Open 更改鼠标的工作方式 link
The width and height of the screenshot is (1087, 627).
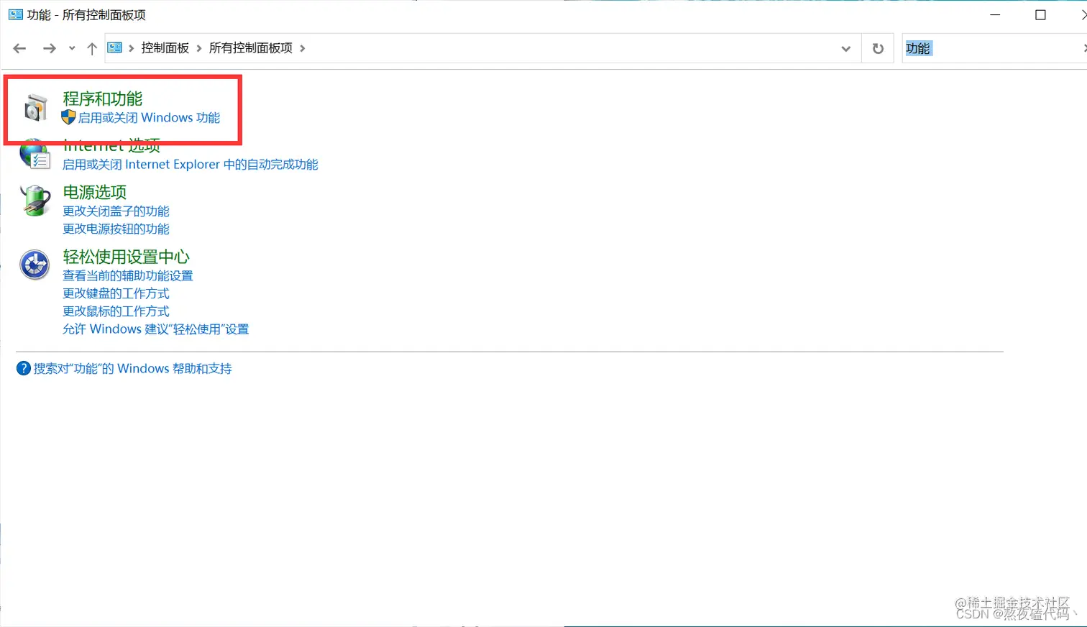pyautogui.click(x=116, y=311)
